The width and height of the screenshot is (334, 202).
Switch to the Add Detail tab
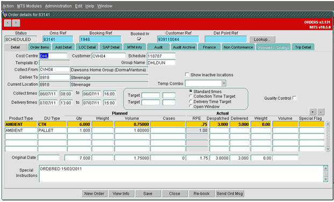tap(63, 47)
